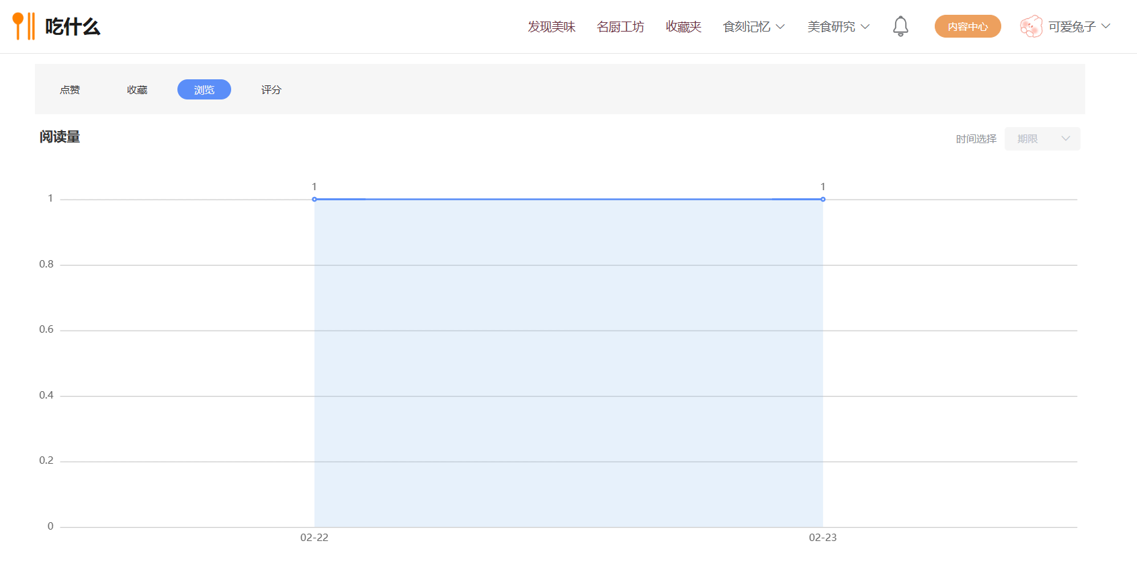Click the 吃什么 site title

(73, 27)
